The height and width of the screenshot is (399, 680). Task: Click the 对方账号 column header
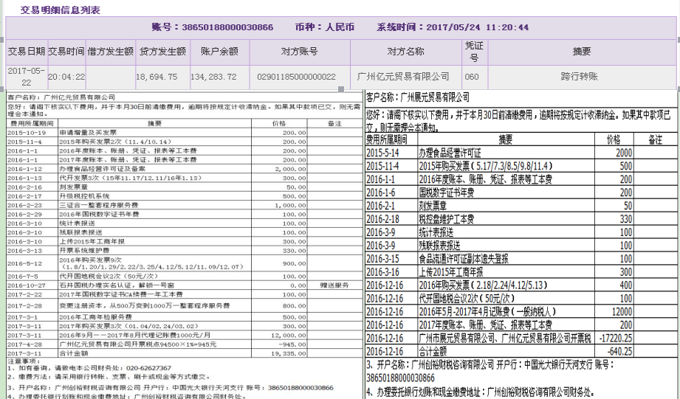click(x=299, y=51)
